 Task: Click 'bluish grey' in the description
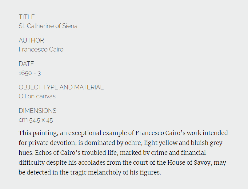point(206,143)
